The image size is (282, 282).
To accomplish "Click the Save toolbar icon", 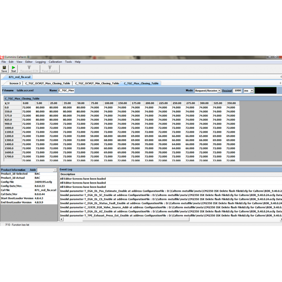I will coord(4,68).
